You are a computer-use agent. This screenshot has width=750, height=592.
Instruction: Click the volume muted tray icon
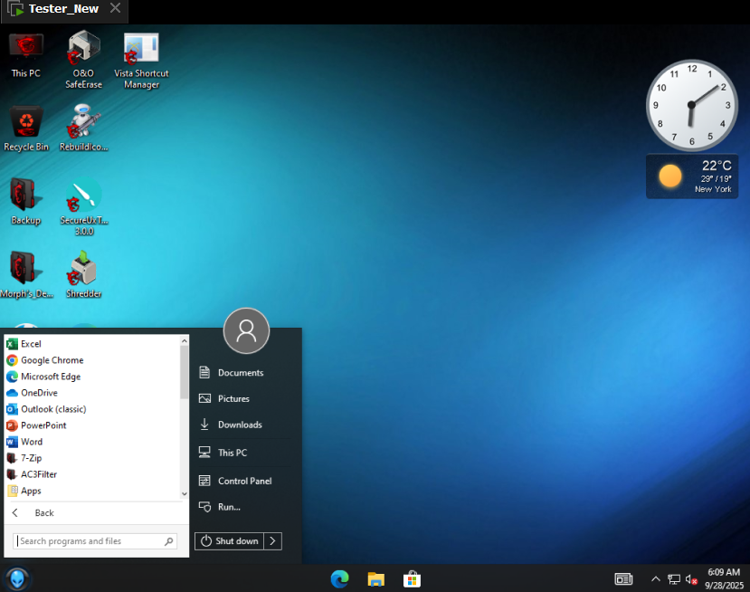691,579
